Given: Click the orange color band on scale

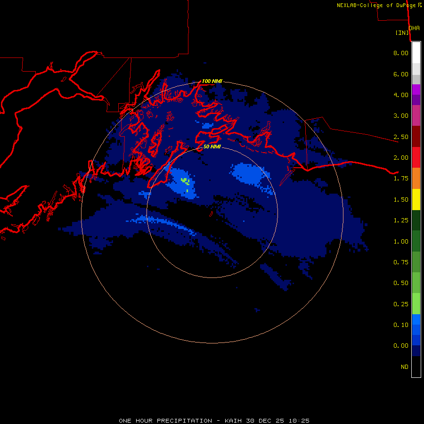Looking at the screenshot, I should (x=416, y=179).
